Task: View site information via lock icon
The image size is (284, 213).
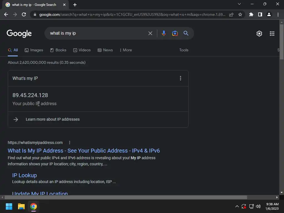Action: coord(35,14)
